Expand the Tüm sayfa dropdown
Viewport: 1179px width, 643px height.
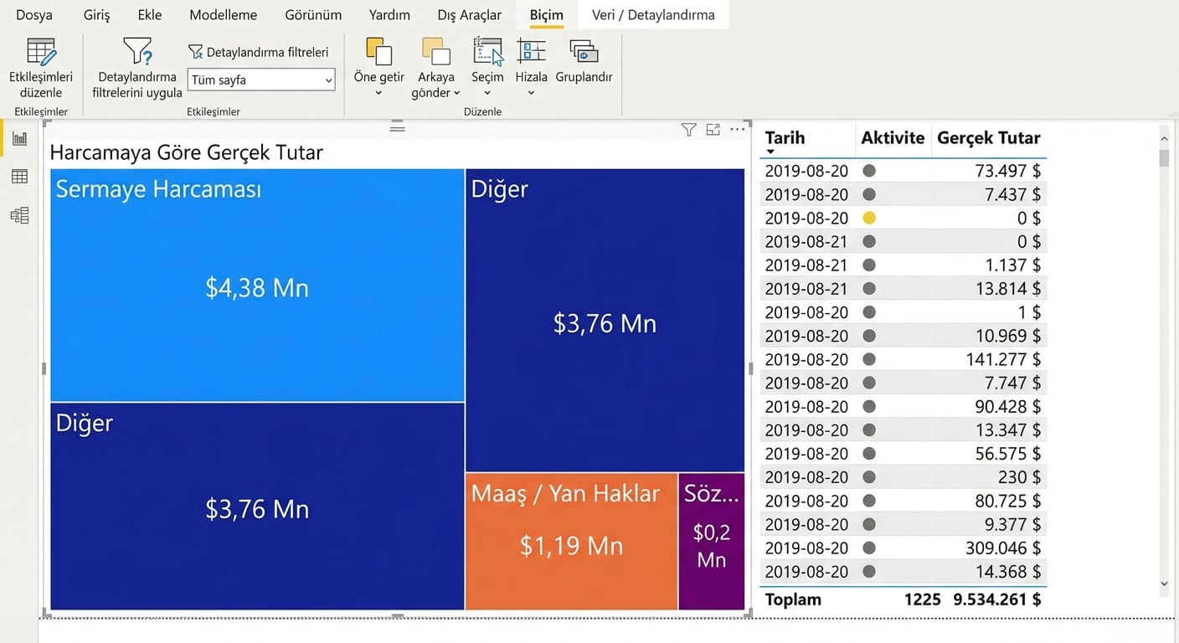[328, 80]
